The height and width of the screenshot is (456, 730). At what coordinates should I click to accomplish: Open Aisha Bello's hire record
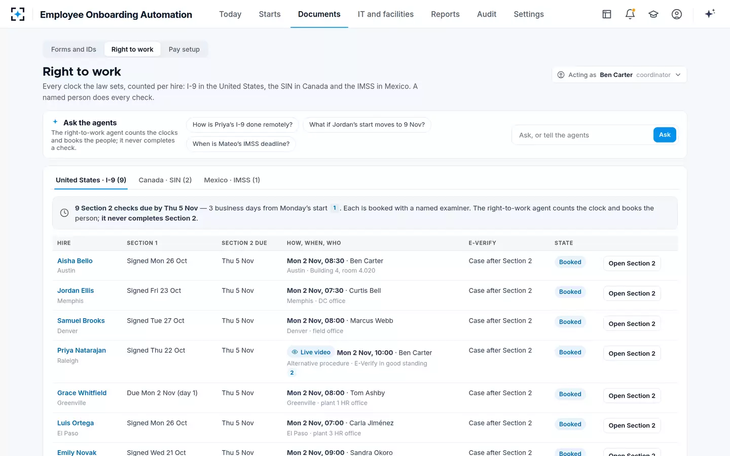[75, 261]
